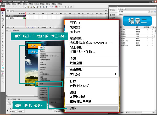157x115 pixels.
Task: Open the 檔案(F) file menu
Action: tap(3, 4)
